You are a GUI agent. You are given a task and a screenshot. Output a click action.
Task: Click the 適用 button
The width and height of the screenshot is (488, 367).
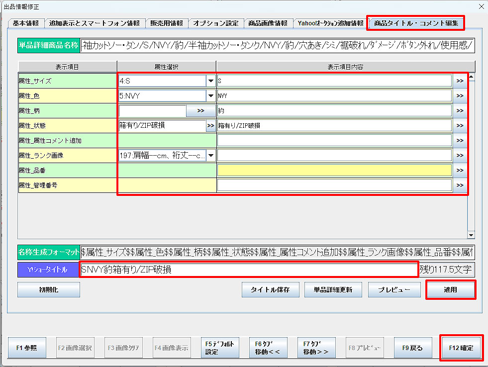[451, 289]
